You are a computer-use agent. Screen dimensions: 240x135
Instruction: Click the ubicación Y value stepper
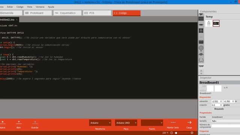[x=233, y=101]
